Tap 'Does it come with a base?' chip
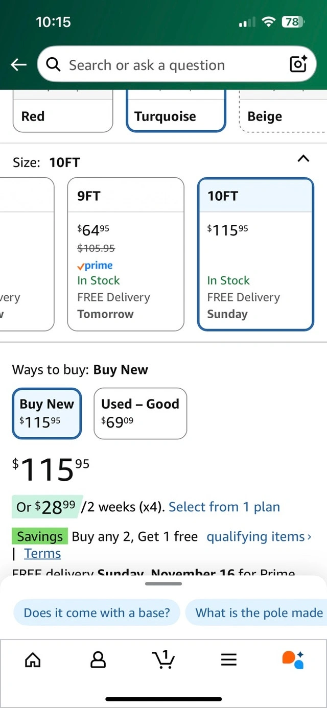Viewport: 327px width, 708px height. 97,612
